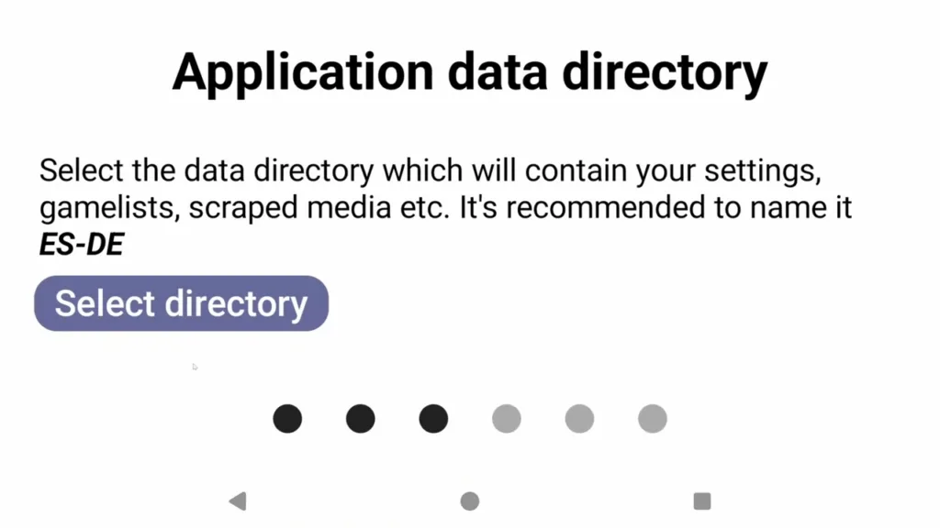Select the first dark page indicator dot

(287, 418)
